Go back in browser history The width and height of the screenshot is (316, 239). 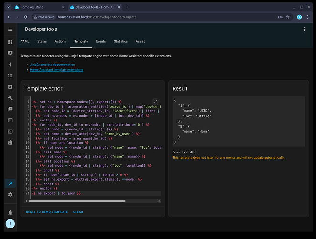point(9,17)
